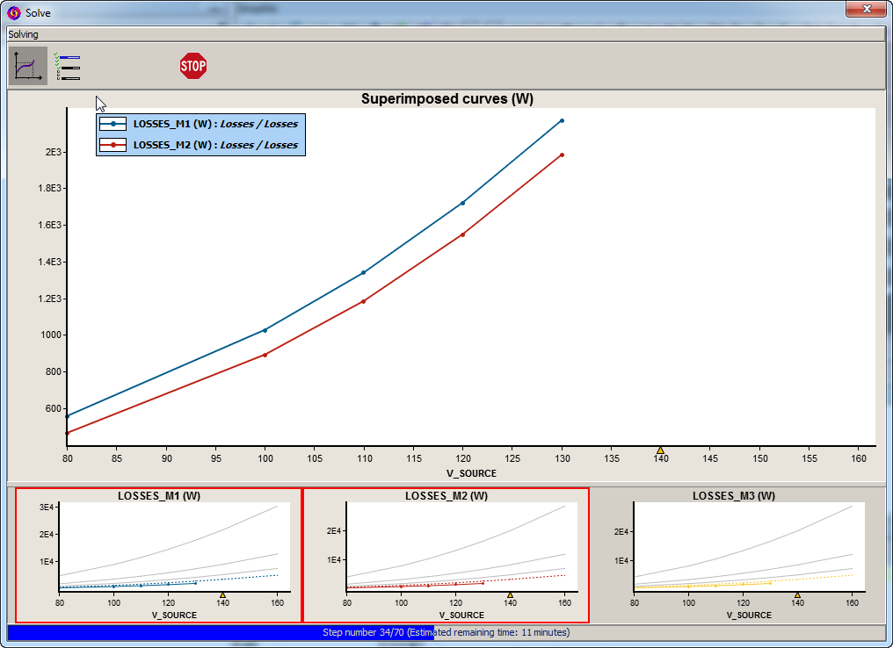Click the LOSSES_M1 legend entry

click(x=200, y=124)
